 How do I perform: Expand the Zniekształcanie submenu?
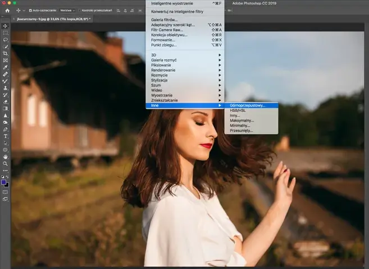(185, 100)
